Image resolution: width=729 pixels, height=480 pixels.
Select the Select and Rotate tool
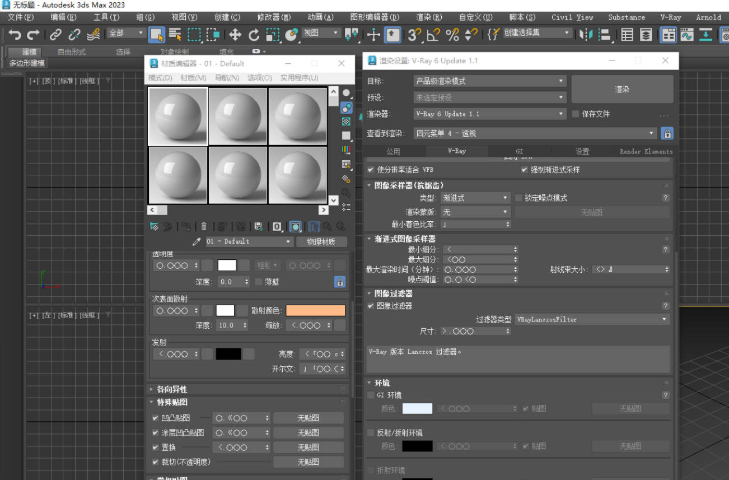(253, 35)
